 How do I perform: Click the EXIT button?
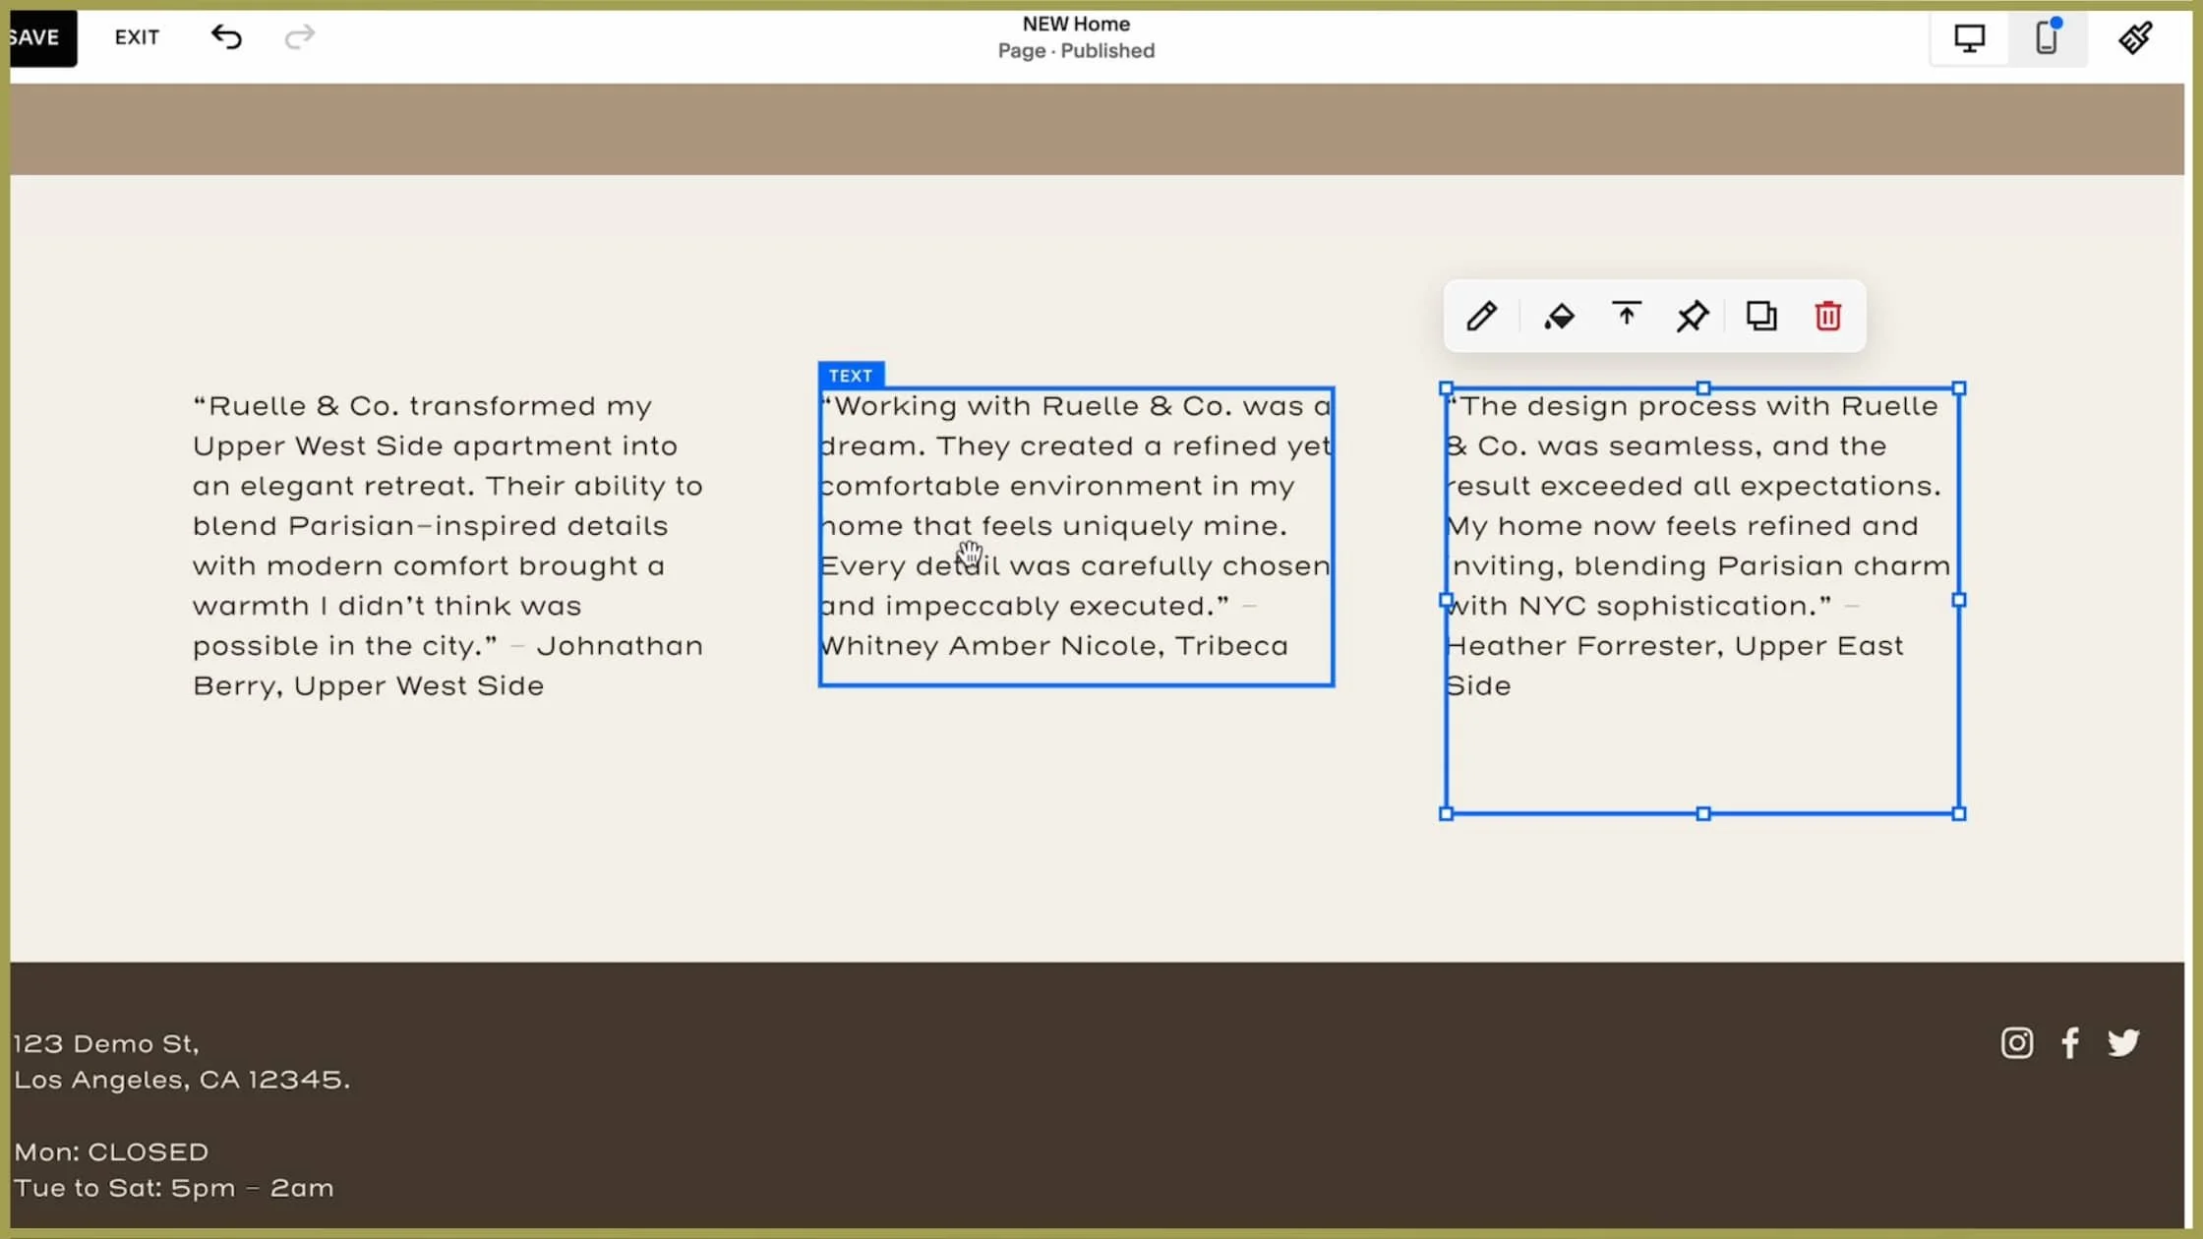point(137,37)
